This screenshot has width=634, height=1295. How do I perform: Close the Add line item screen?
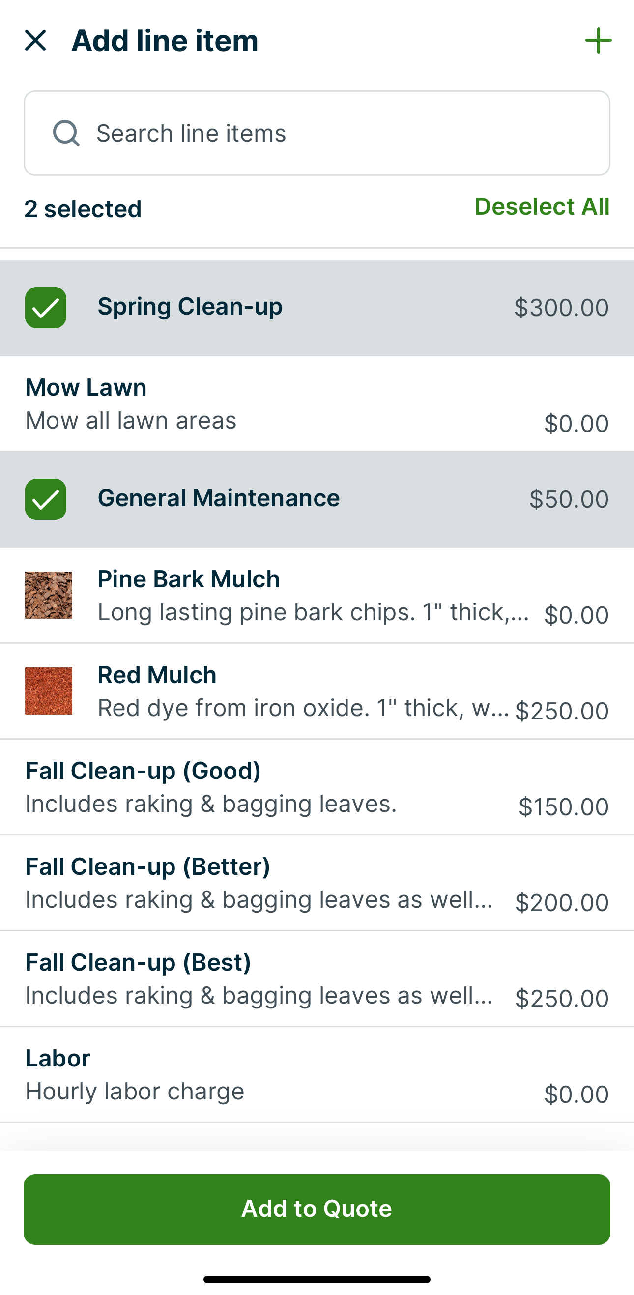pyautogui.click(x=36, y=40)
